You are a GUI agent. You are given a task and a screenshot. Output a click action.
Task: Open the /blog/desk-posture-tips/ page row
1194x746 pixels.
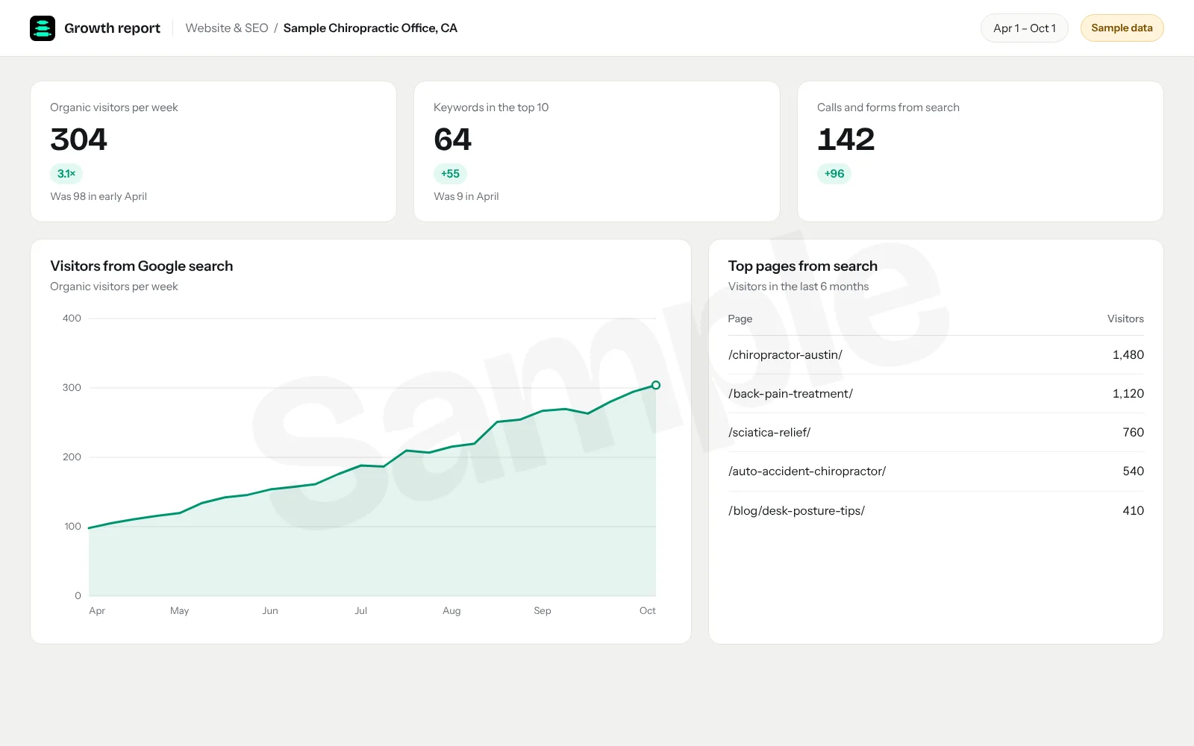(936, 511)
